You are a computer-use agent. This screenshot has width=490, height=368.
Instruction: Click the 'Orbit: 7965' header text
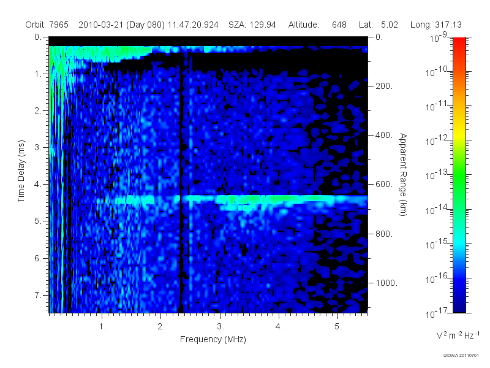click(47, 25)
